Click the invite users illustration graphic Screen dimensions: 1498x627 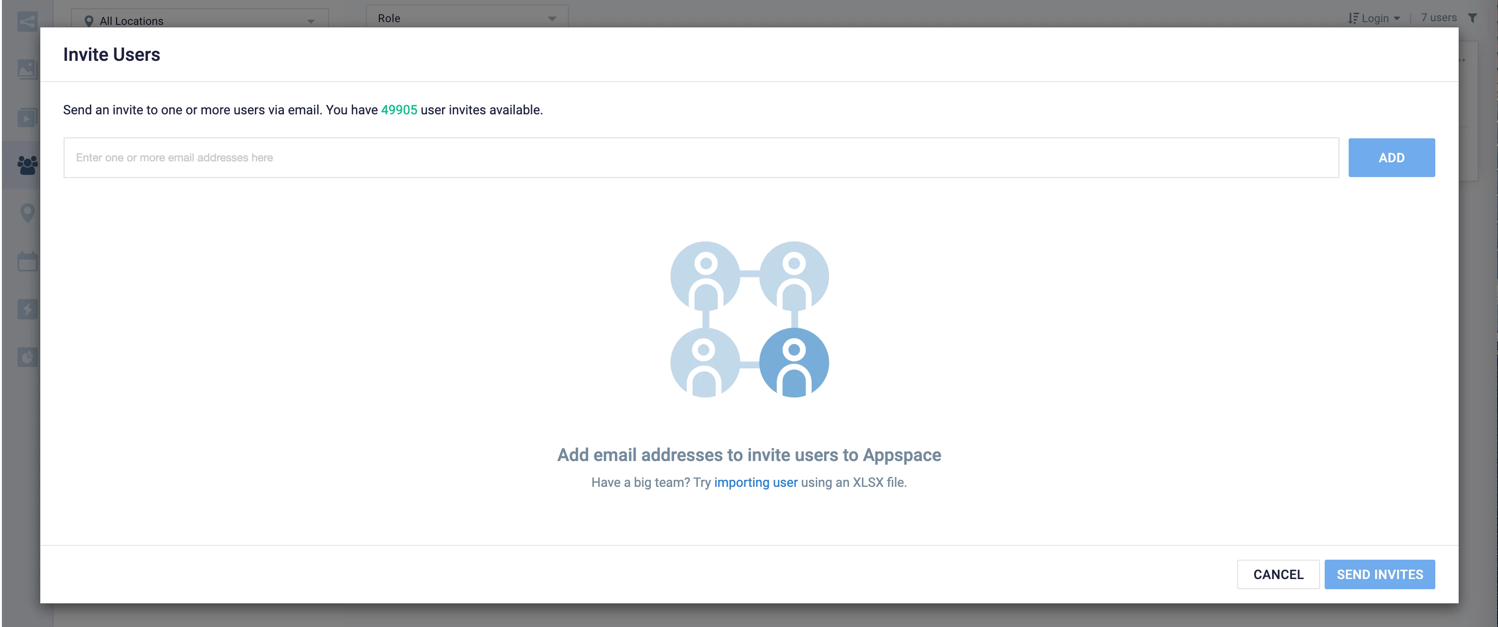(749, 319)
